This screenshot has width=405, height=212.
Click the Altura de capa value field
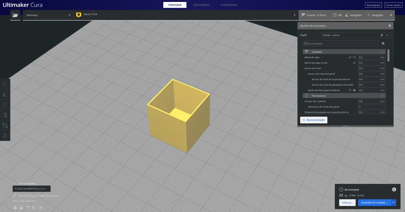click(x=372, y=57)
